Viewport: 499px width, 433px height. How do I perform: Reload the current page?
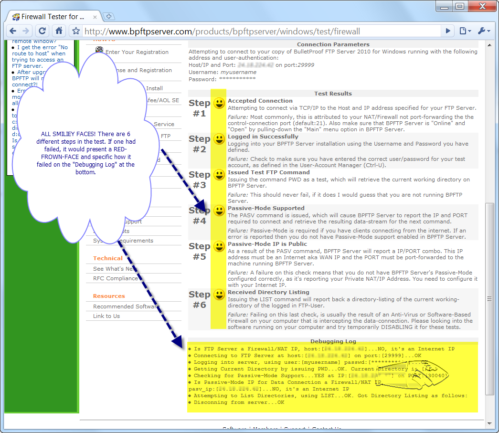(42, 31)
